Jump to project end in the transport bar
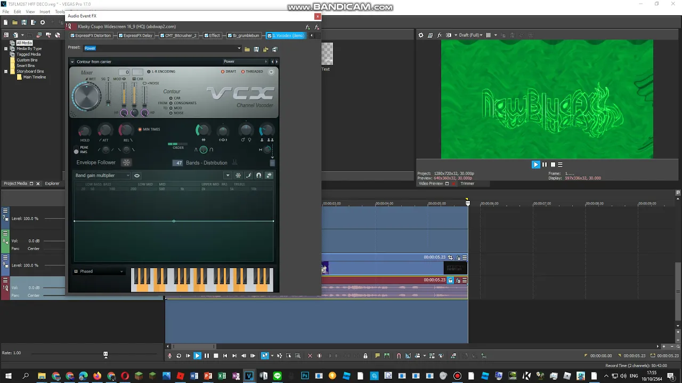The height and width of the screenshot is (383, 682). click(234, 356)
